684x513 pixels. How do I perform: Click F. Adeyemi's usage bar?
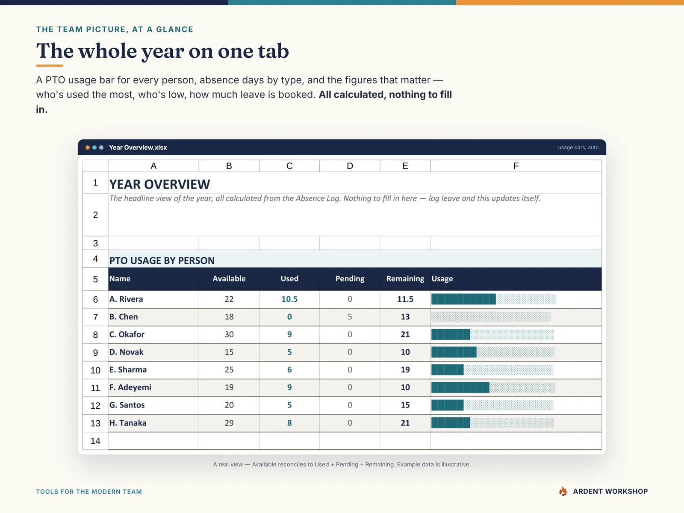point(493,387)
